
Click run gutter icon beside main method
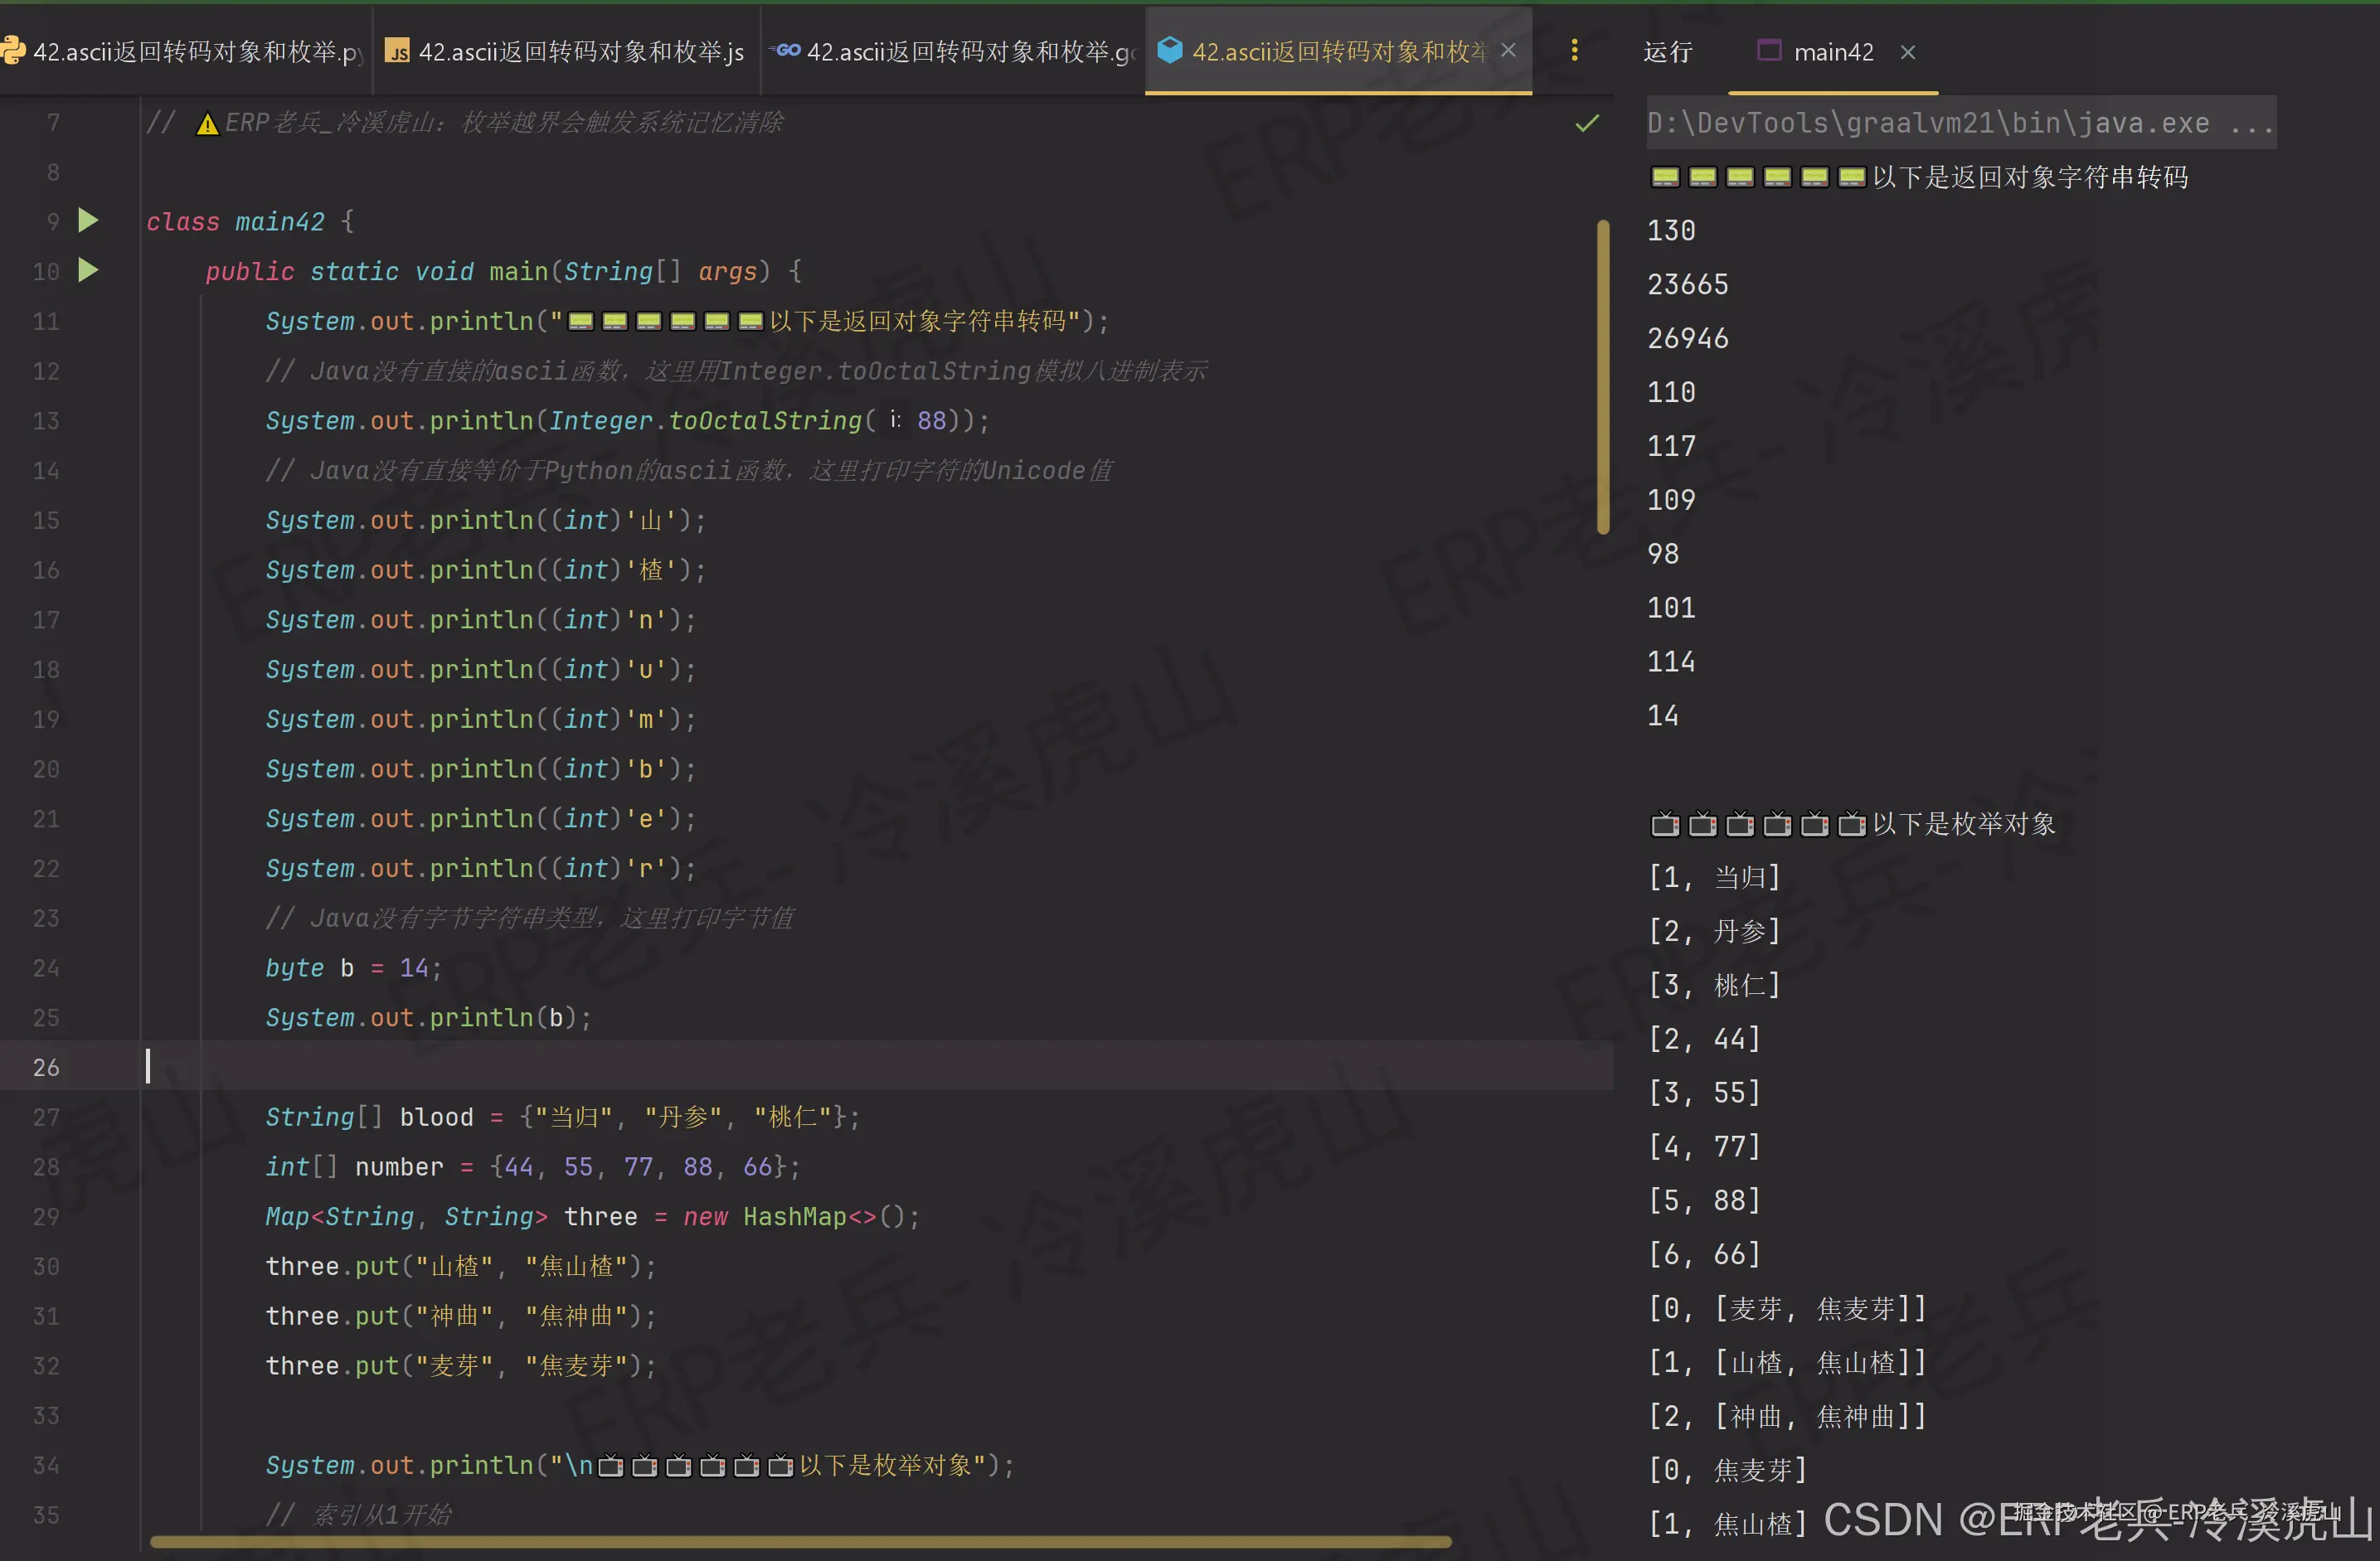88,269
